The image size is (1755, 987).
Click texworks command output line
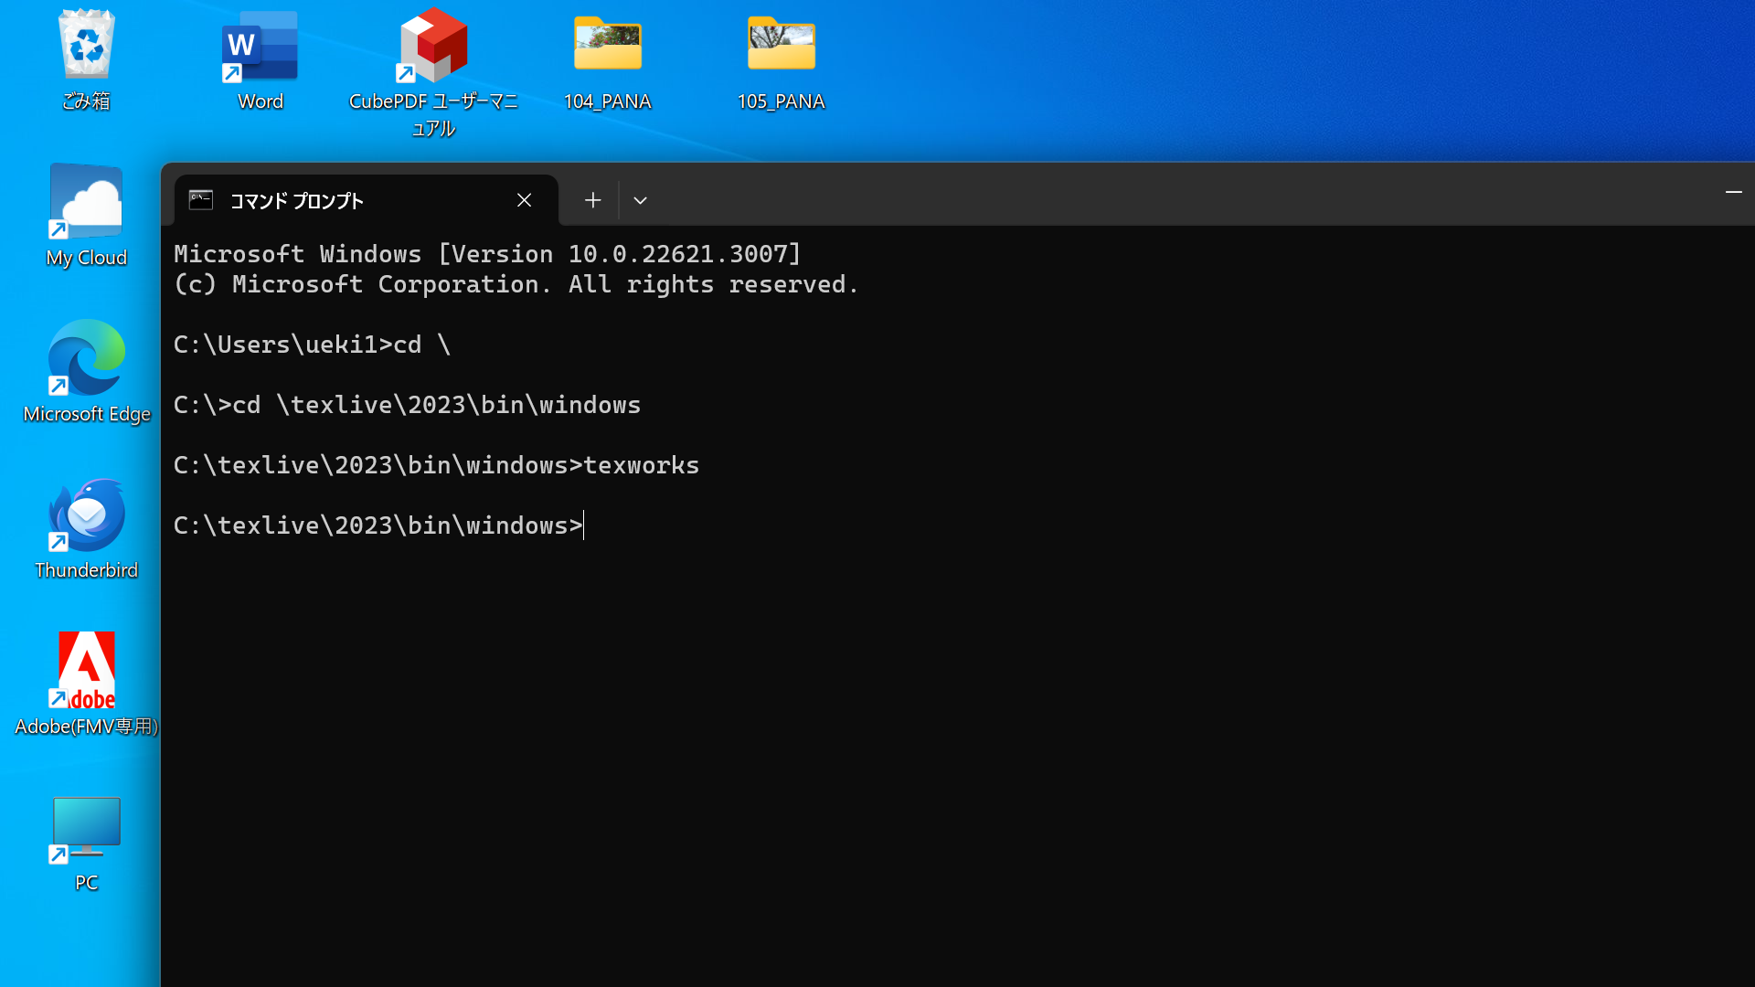pyautogui.click(x=435, y=464)
